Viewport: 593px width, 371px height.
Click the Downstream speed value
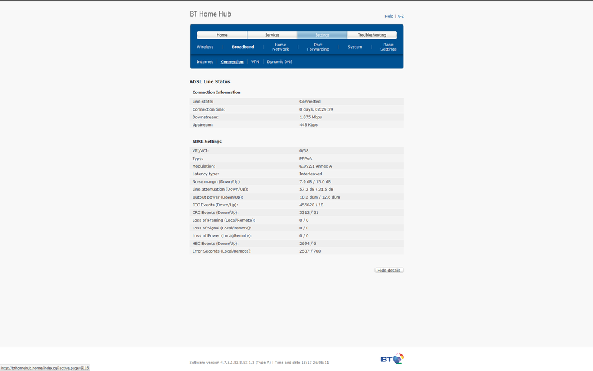pyautogui.click(x=311, y=117)
